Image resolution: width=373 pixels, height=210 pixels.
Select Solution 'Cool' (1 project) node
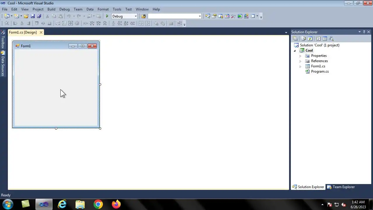pyautogui.click(x=320, y=45)
